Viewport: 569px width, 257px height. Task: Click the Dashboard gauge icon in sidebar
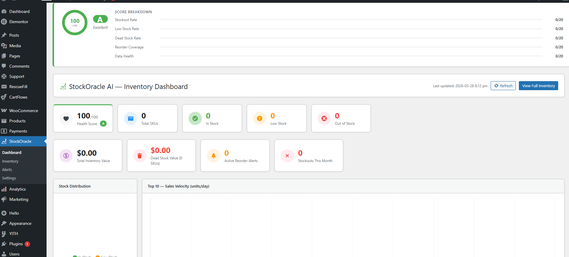coord(4,11)
